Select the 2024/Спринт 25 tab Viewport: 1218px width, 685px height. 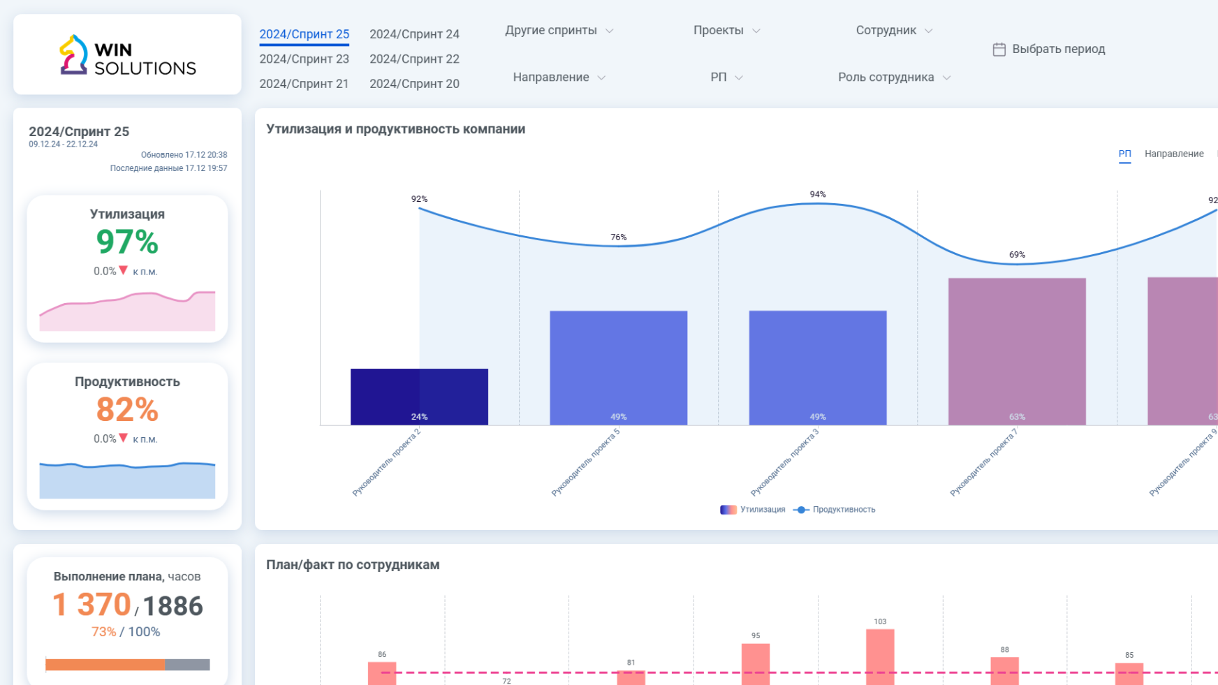[x=304, y=34]
